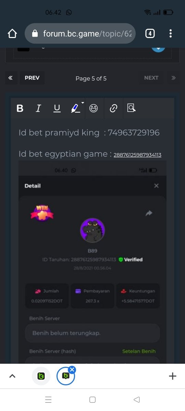Expand the bottom tab strip chevron

coord(12,376)
